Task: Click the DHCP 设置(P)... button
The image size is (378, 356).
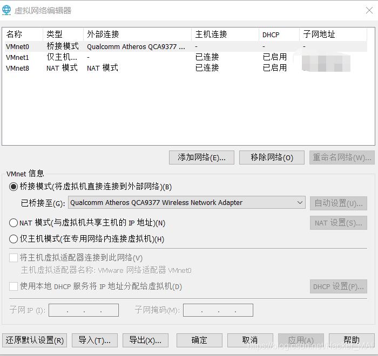Action: [x=339, y=286]
